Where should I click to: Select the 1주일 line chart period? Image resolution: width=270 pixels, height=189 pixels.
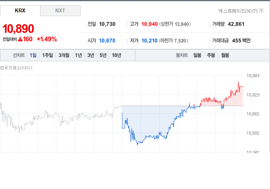47,55
